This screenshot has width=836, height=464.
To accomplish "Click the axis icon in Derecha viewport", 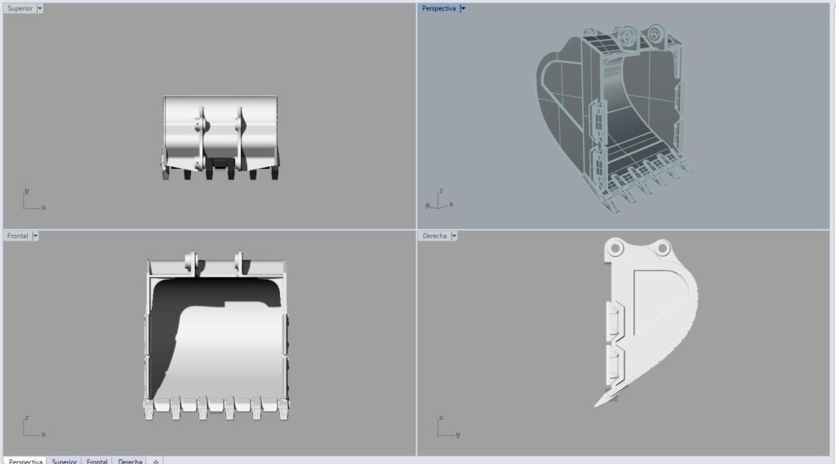I will pos(445,428).
